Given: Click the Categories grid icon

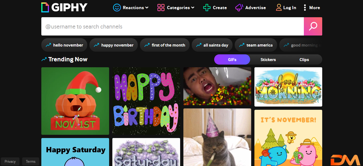Looking at the screenshot, I should (x=161, y=8).
